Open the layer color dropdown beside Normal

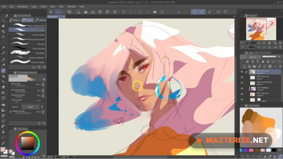tap(243, 57)
